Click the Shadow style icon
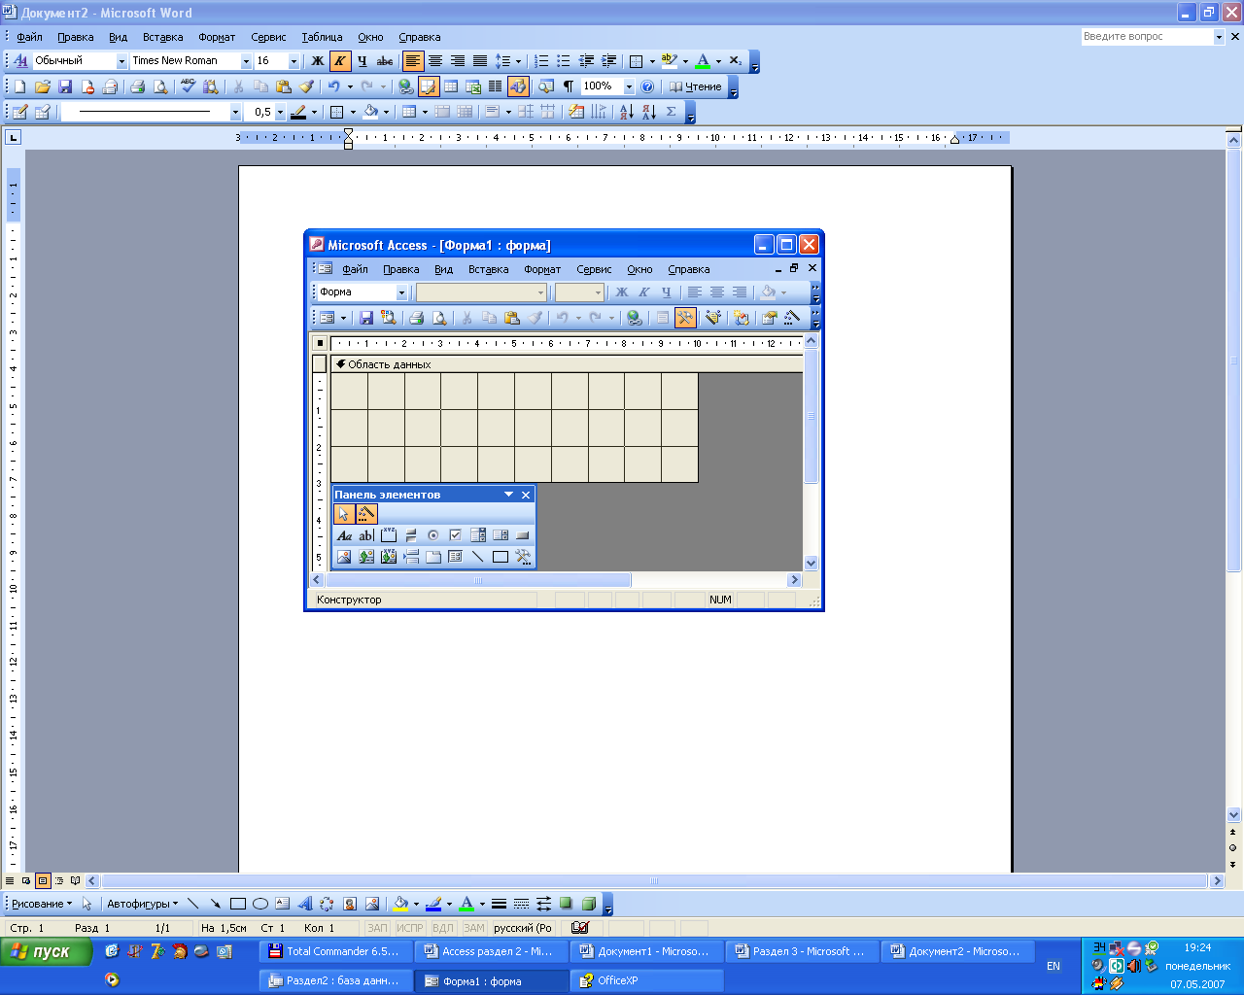 [567, 904]
